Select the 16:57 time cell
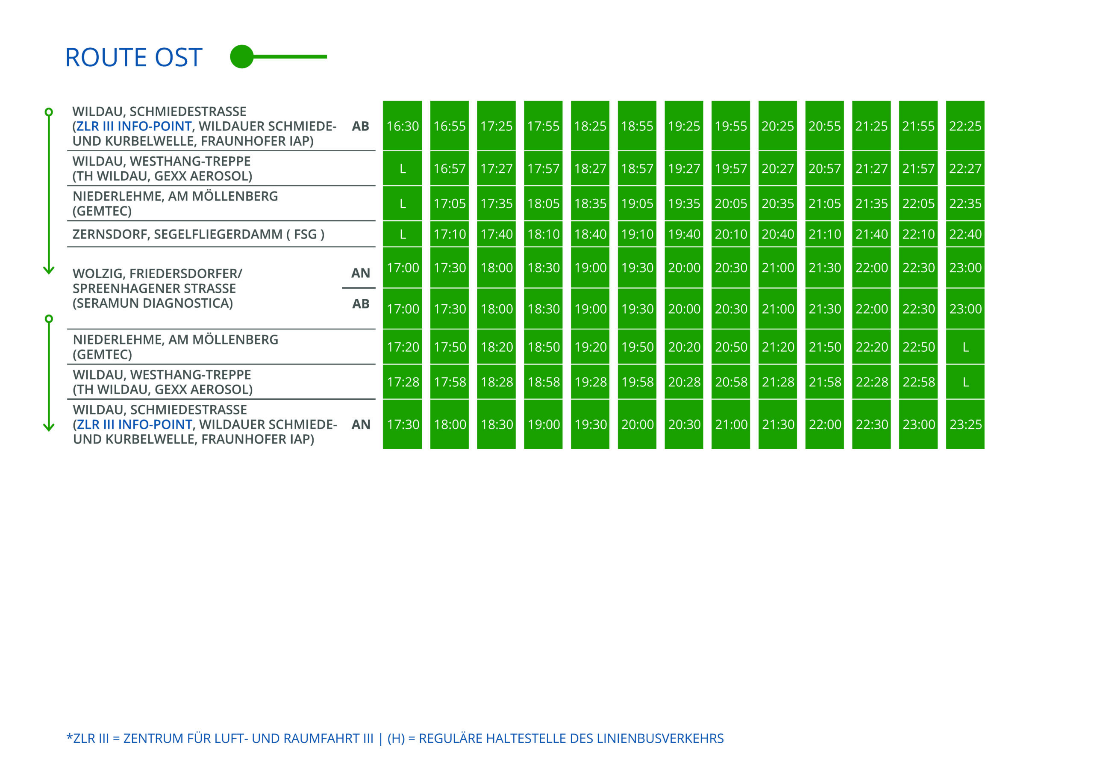Image resolution: width=1094 pixels, height=771 pixels. point(449,169)
